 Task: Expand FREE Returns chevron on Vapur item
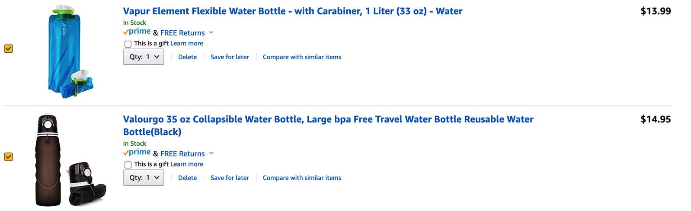coord(211,32)
